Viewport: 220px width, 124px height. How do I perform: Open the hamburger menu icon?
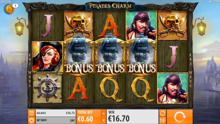31,113
